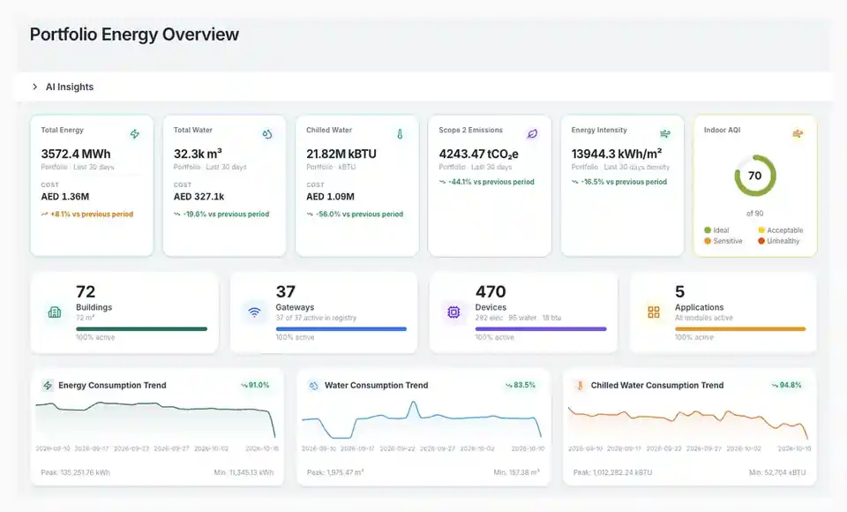The width and height of the screenshot is (847, 512).
Task: Click the green Ideal legend dot
Action: [x=708, y=230]
